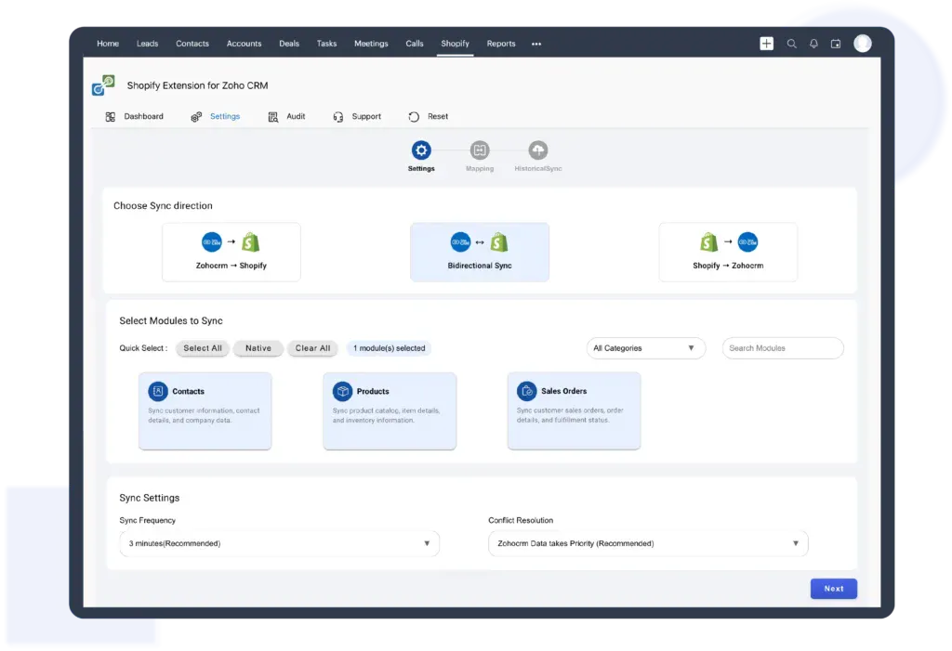Open the Meetings tab

pos(371,44)
